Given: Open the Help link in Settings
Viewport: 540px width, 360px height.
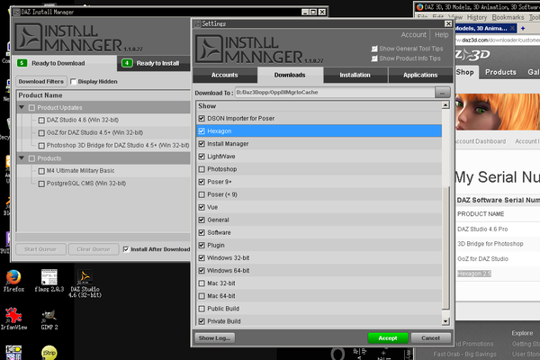Looking at the screenshot, I should pyautogui.click(x=442, y=35).
